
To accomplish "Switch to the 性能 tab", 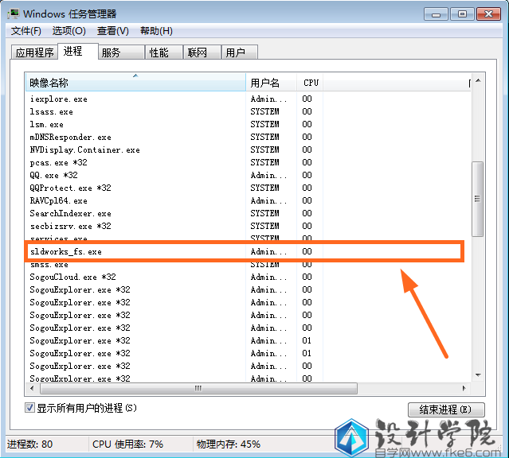I will click(159, 52).
